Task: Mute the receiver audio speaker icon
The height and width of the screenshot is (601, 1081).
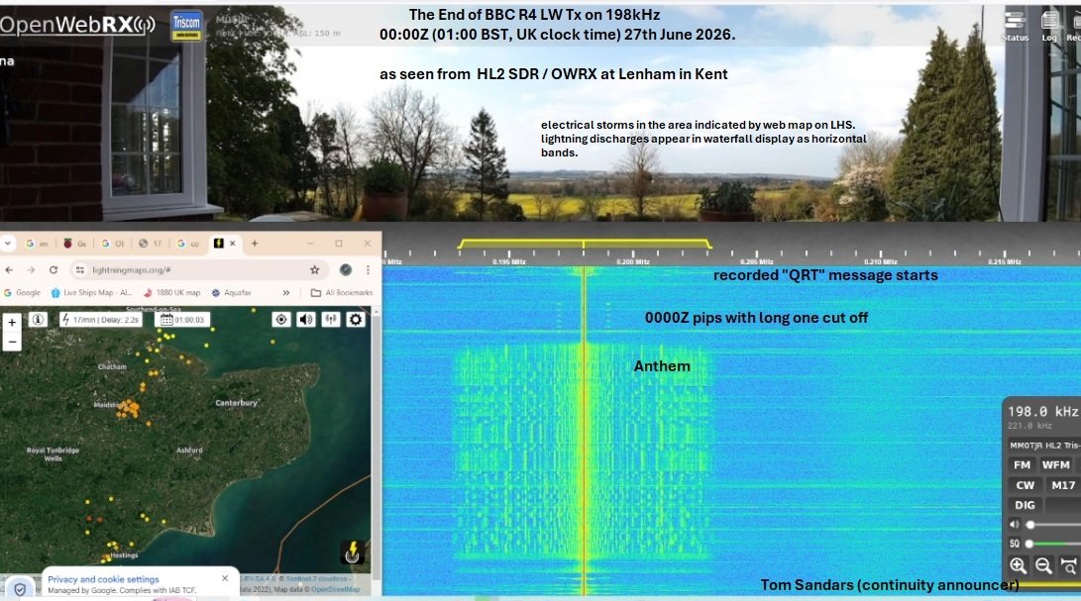Action: 1015,525
